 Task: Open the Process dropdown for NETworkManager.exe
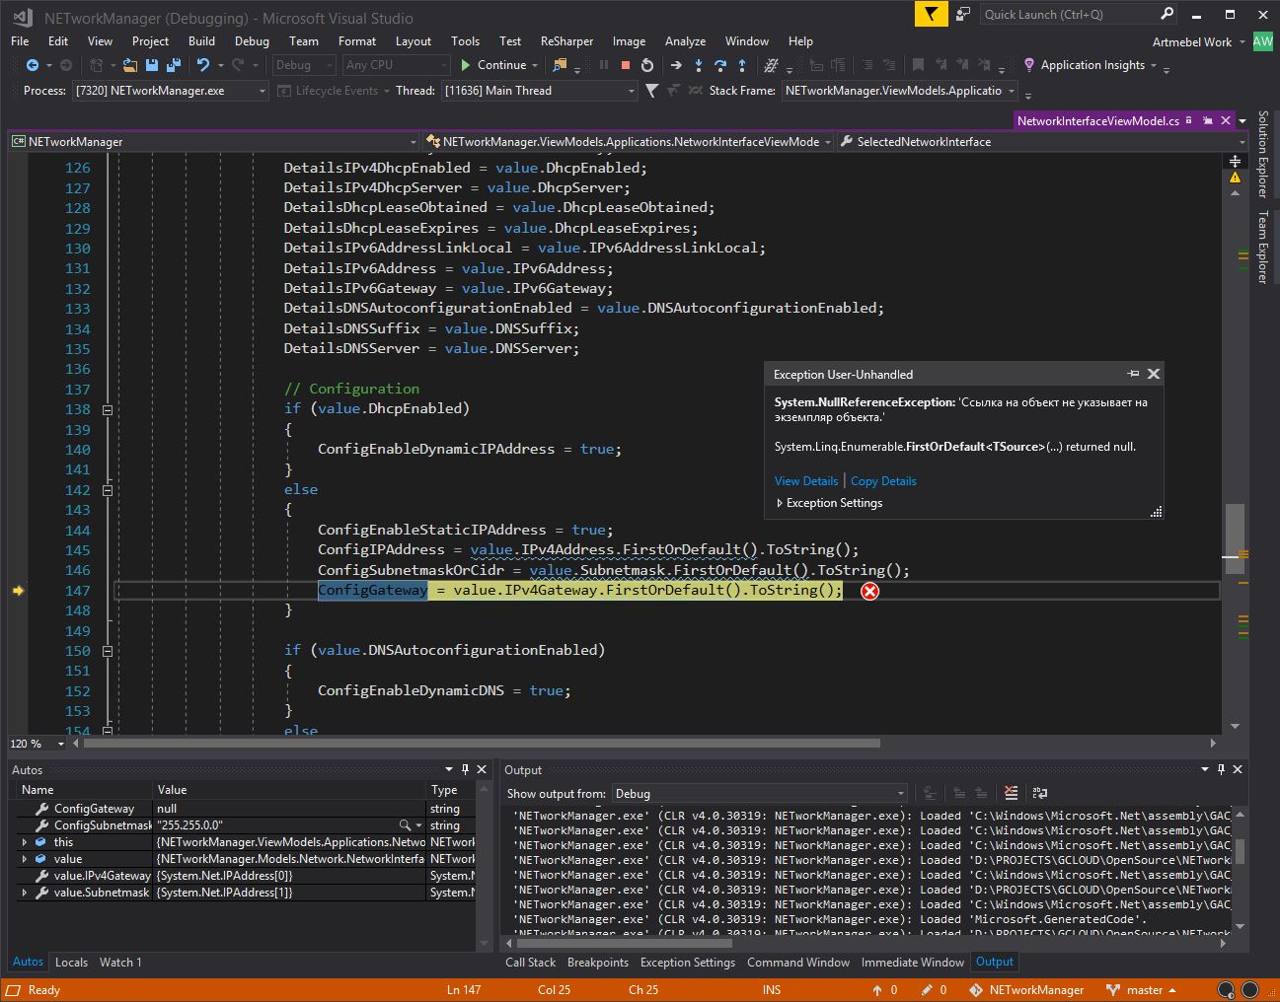[x=172, y=91]
